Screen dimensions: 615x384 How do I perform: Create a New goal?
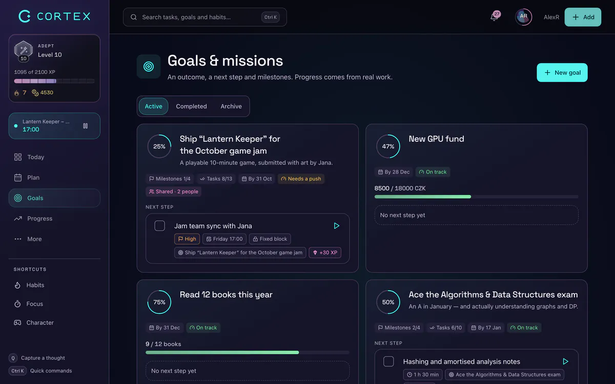tap(562, 73)
